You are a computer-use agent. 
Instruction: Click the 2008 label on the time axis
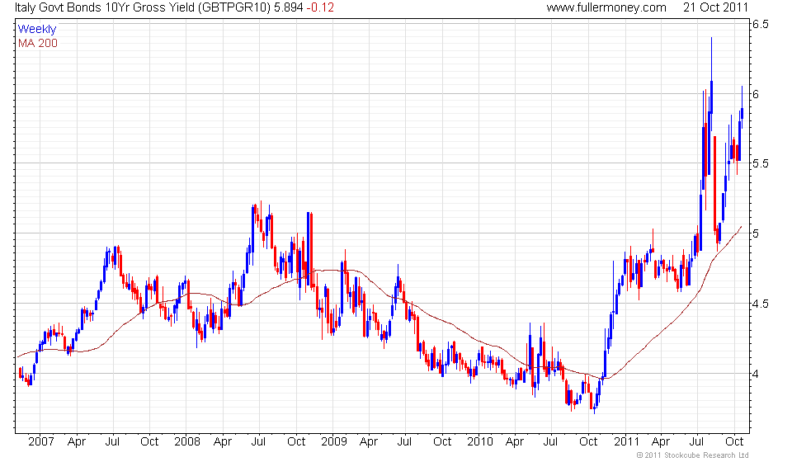(x=187, y=442)
